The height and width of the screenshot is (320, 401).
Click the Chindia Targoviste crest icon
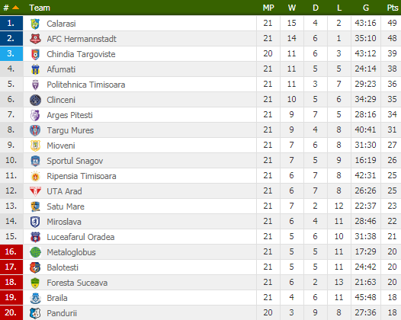(x=35, y=54)
